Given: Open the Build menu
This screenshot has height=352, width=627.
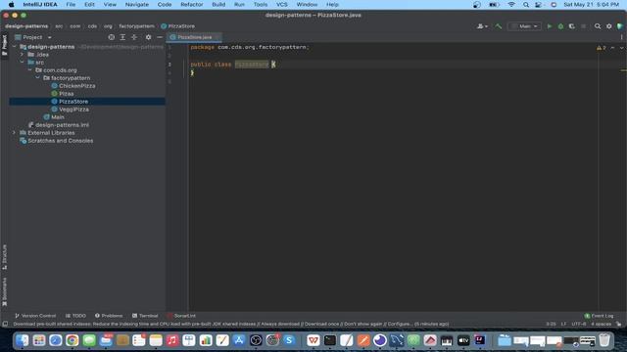Looking at the screenshot, I should coord(218,4).
